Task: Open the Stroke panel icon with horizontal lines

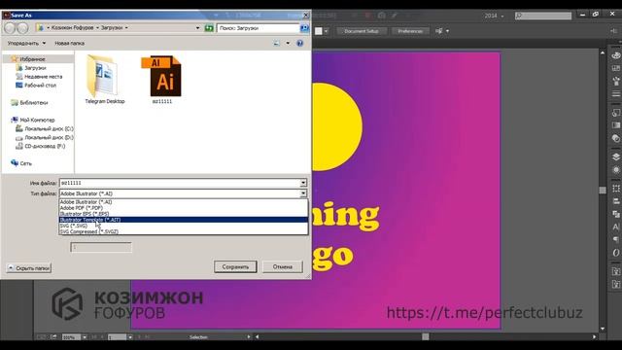Action: click(615, 94)
